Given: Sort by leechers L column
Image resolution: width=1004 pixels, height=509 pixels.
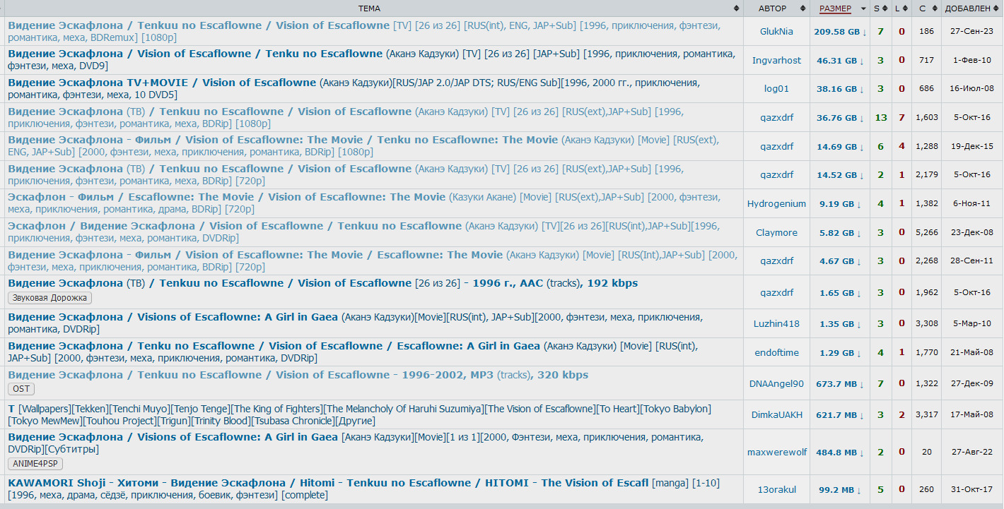Looking at the screenshot, I should tap(897, 8).
